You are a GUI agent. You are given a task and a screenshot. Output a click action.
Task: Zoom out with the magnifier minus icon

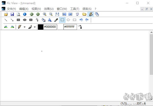point(51,14)
